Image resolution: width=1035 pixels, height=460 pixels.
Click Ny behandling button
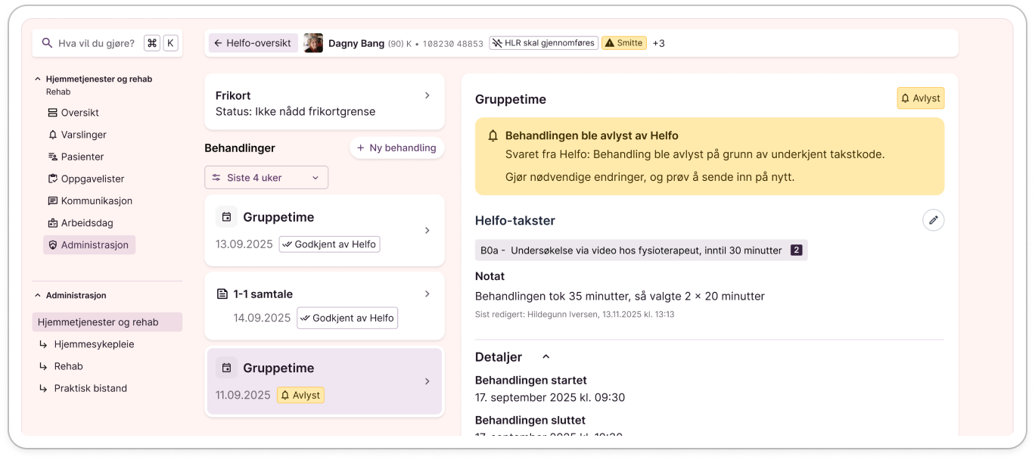coord(396,148)
